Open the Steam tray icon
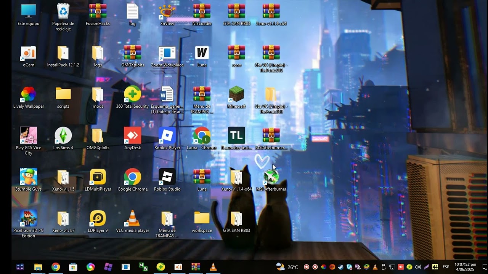Screen dimensions: 488x274 [340, 267]
